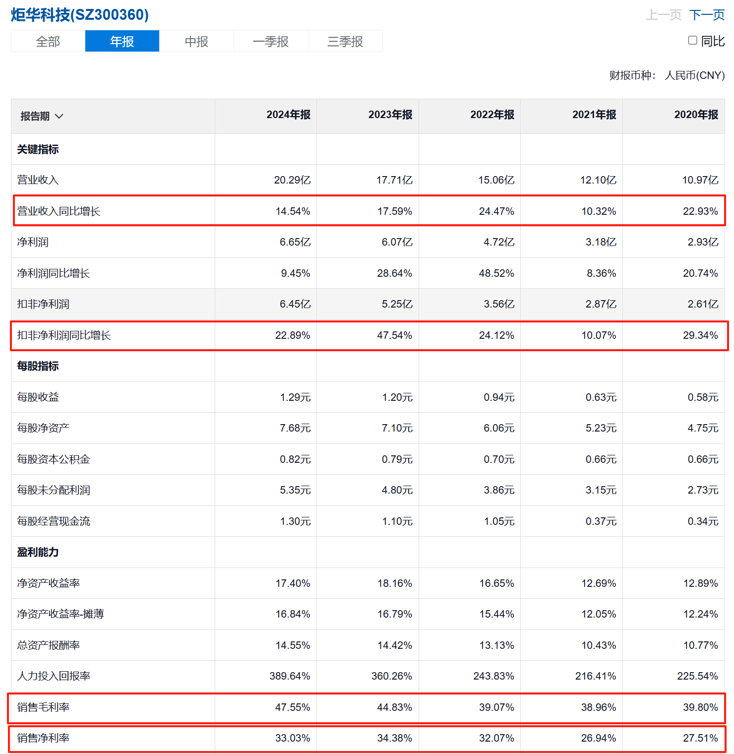734x754 pixels.
Task: Select the 每股未分配利润 row label
Action: tap(54, 490)
